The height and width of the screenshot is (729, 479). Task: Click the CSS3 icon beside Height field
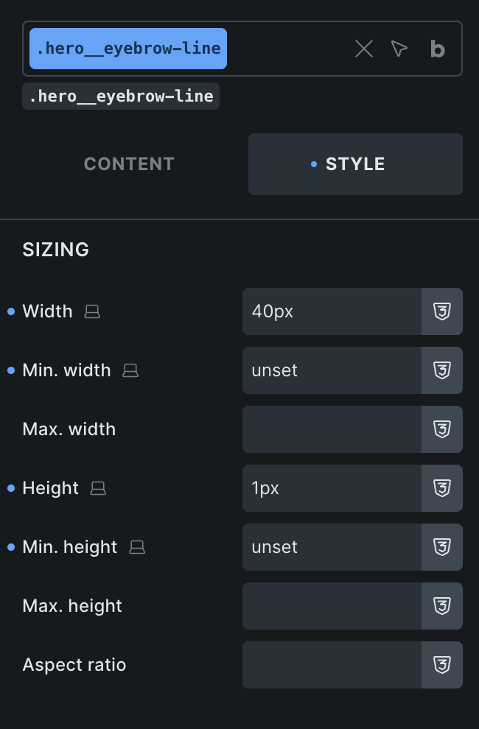442,488
